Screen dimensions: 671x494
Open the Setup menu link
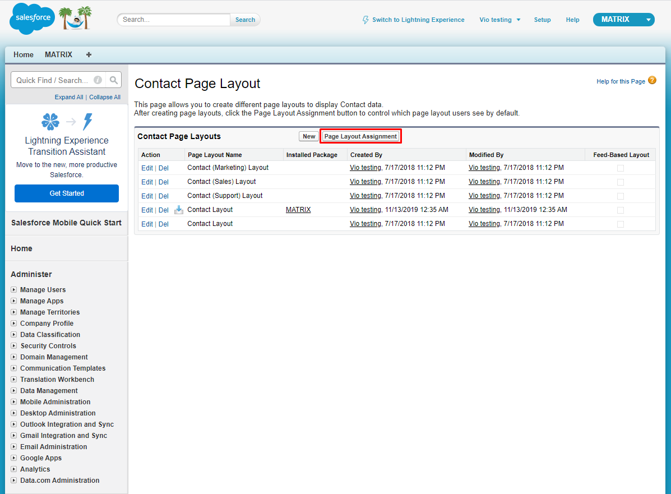542,20
